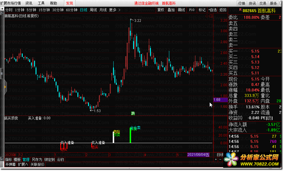Switch to the 分时 intraday view
Screen dimensions: 284x171
[x=9, y=10]
